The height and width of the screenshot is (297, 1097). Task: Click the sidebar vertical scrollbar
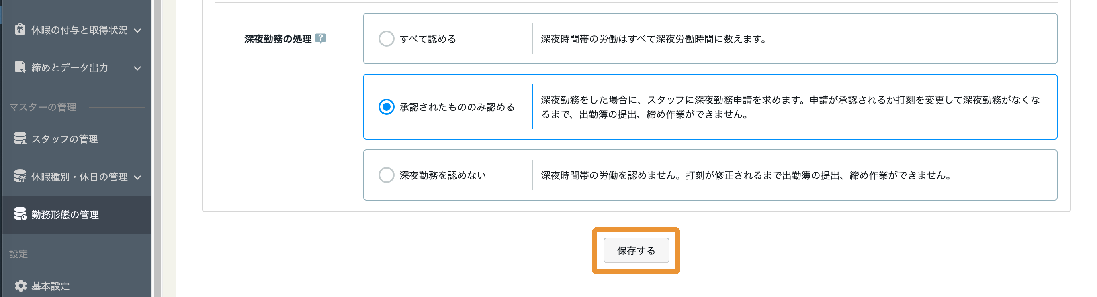157,148
